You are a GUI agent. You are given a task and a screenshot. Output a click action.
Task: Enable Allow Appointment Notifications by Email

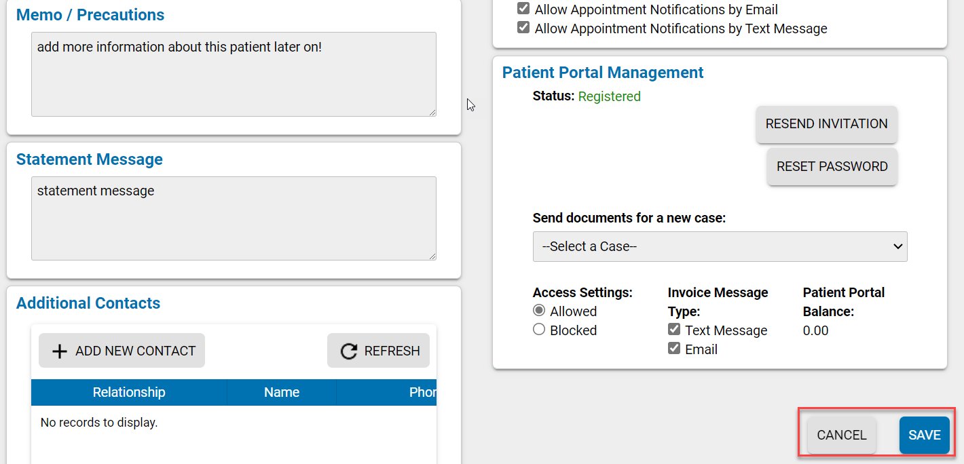pyautogui.click(x=523, y=9)
